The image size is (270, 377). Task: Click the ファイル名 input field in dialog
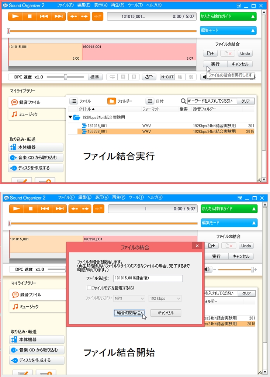pos(148,278)
